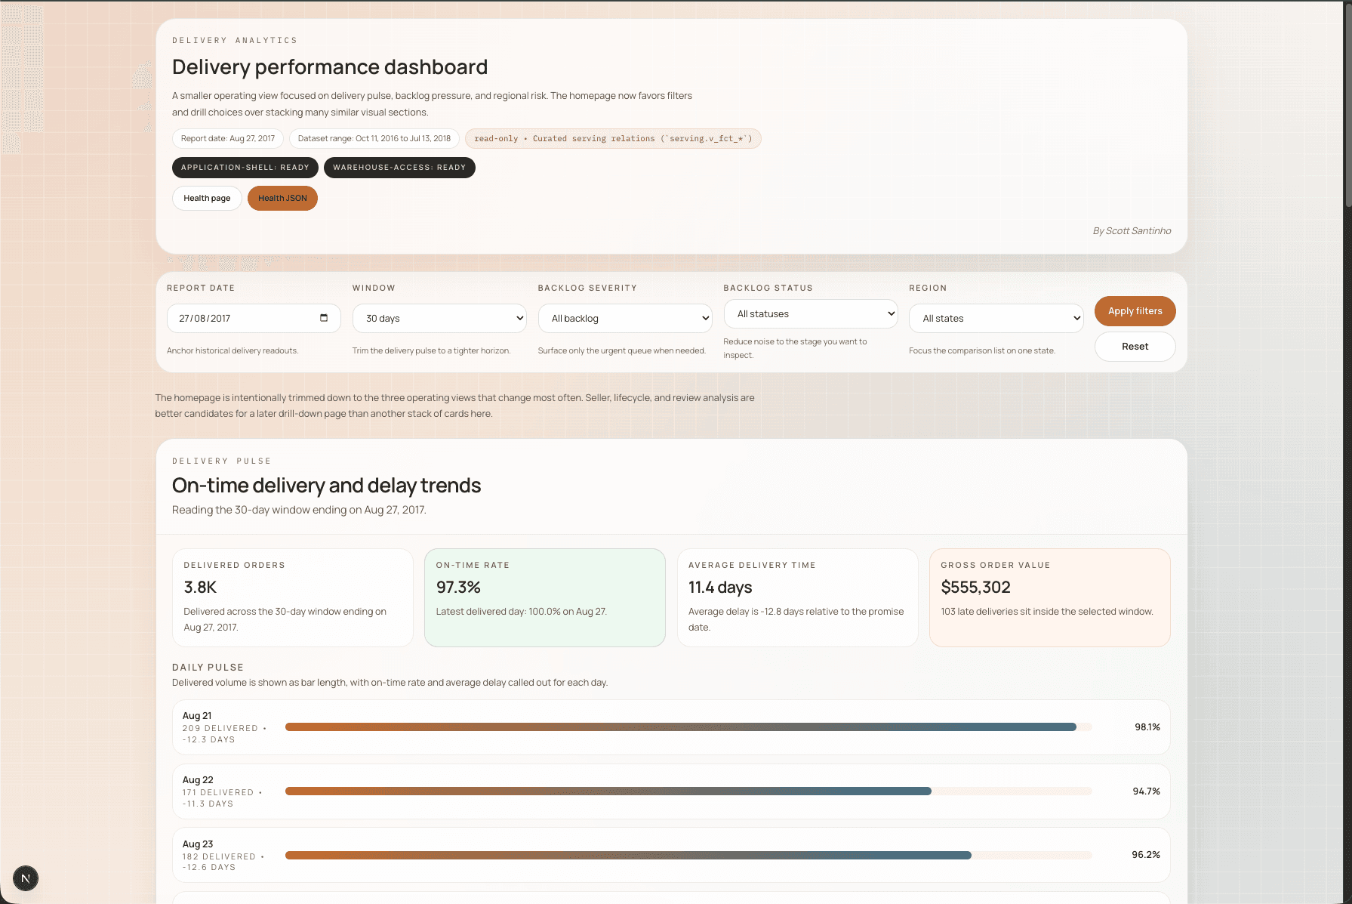Viewport: 1352px width, 904px height.
Task: Click the On-Time Rate 97.3% card
Action: [544, 597]
